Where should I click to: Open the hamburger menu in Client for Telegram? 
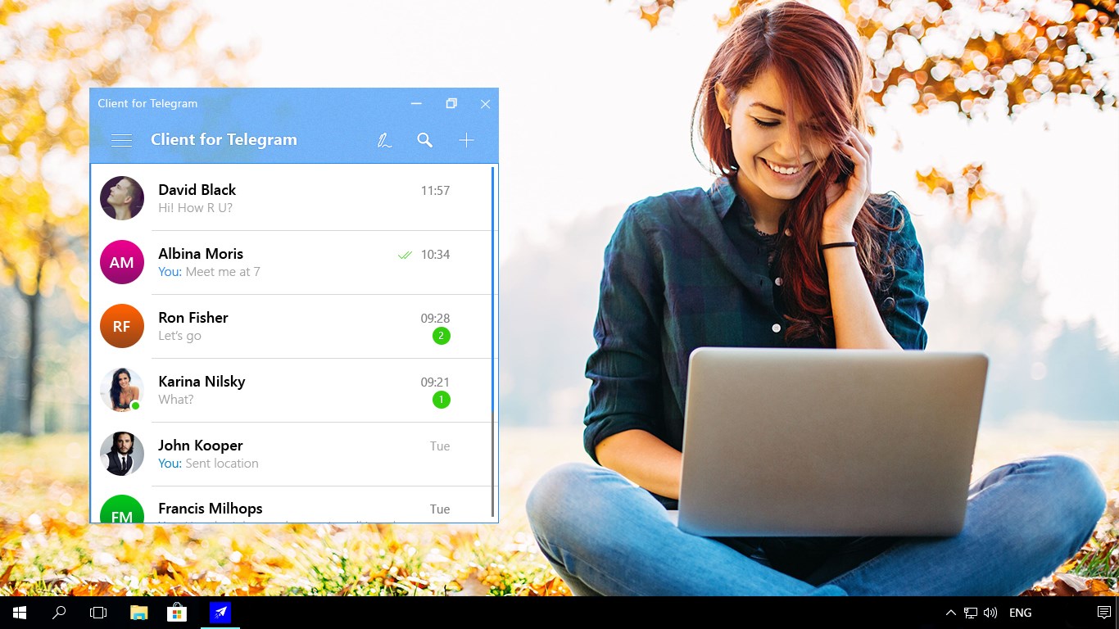tap(121, 140)
